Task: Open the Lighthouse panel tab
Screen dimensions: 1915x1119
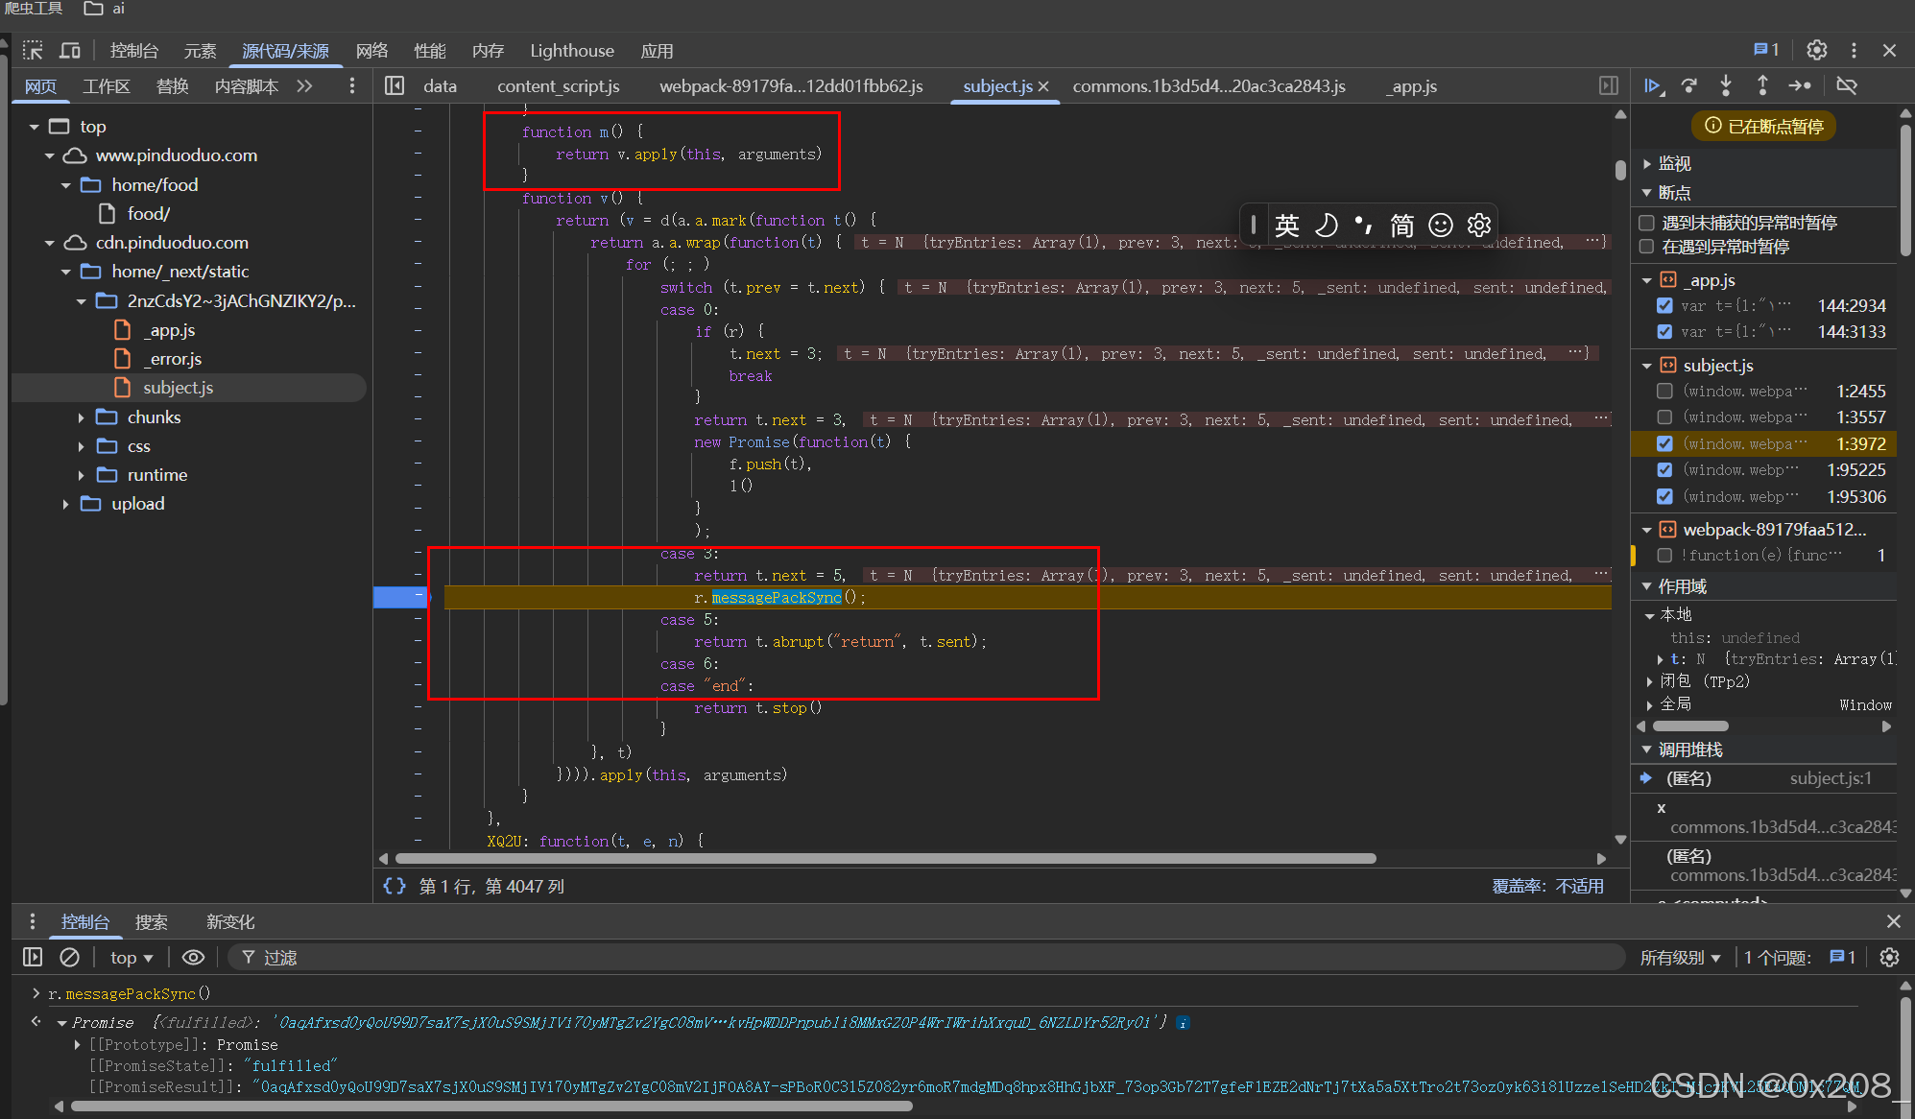Action: click(572, 50)
